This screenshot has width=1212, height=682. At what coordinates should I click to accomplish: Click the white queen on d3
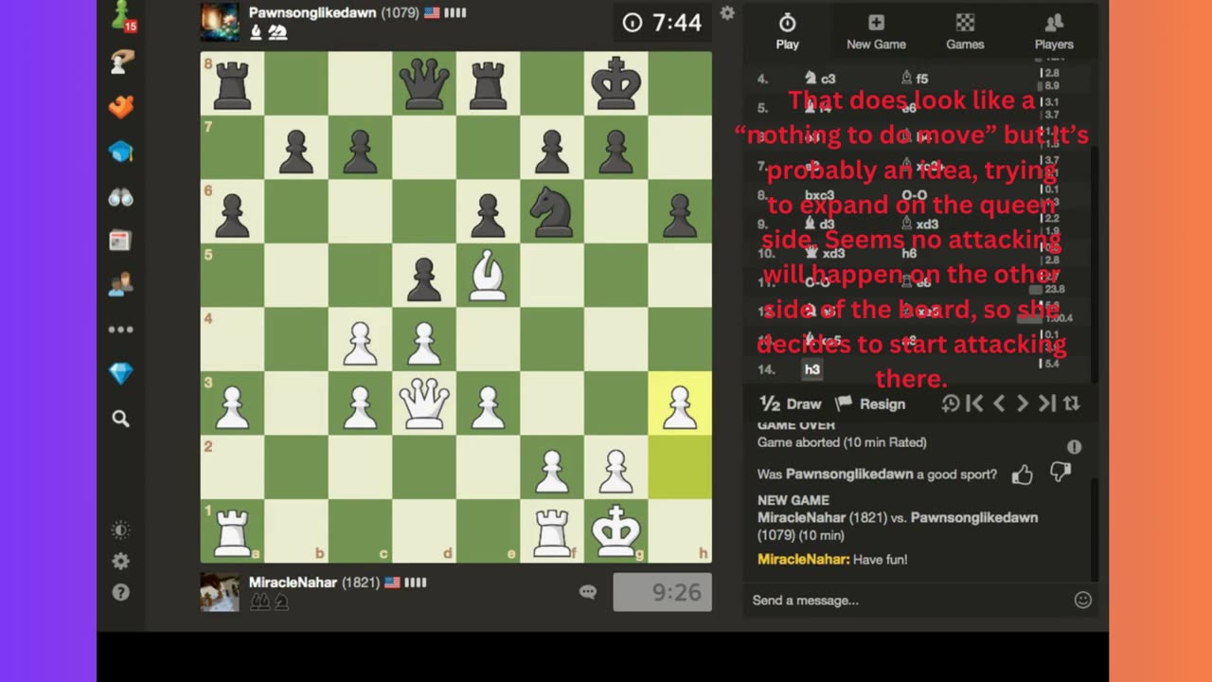[x=423, y=403]
